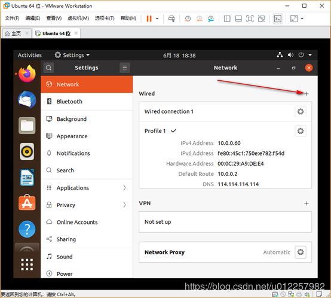Select the Wired connection 1 row
This screenshot has width=331, height=298.
pyautogui.click(x=225, y=111)
